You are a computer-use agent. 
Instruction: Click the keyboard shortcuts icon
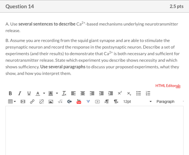tap(178, 86)
